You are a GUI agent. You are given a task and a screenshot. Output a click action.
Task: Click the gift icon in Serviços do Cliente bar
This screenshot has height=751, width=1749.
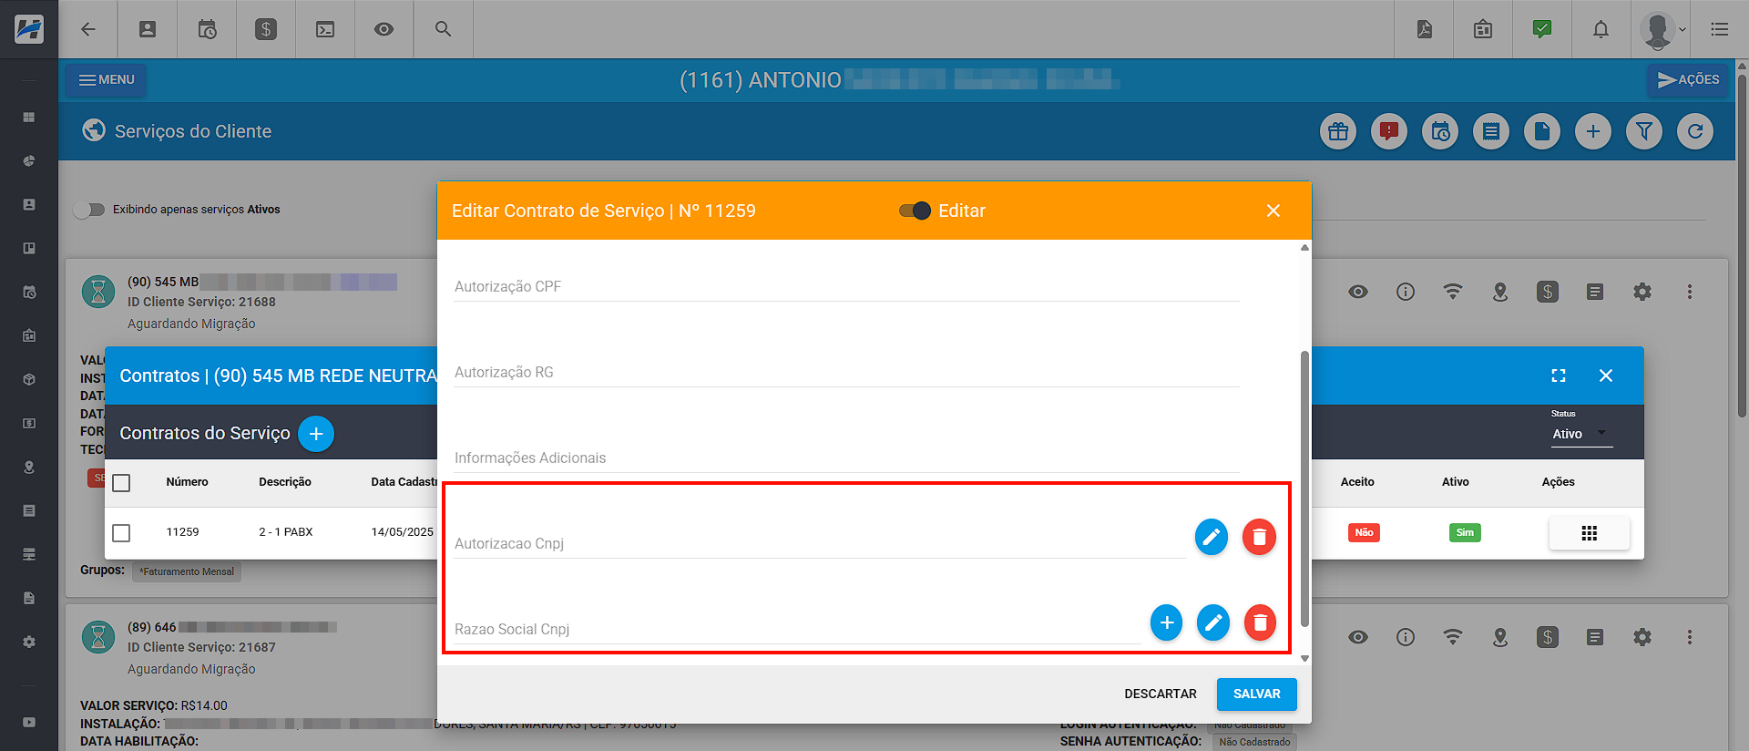pos(1338,131)
